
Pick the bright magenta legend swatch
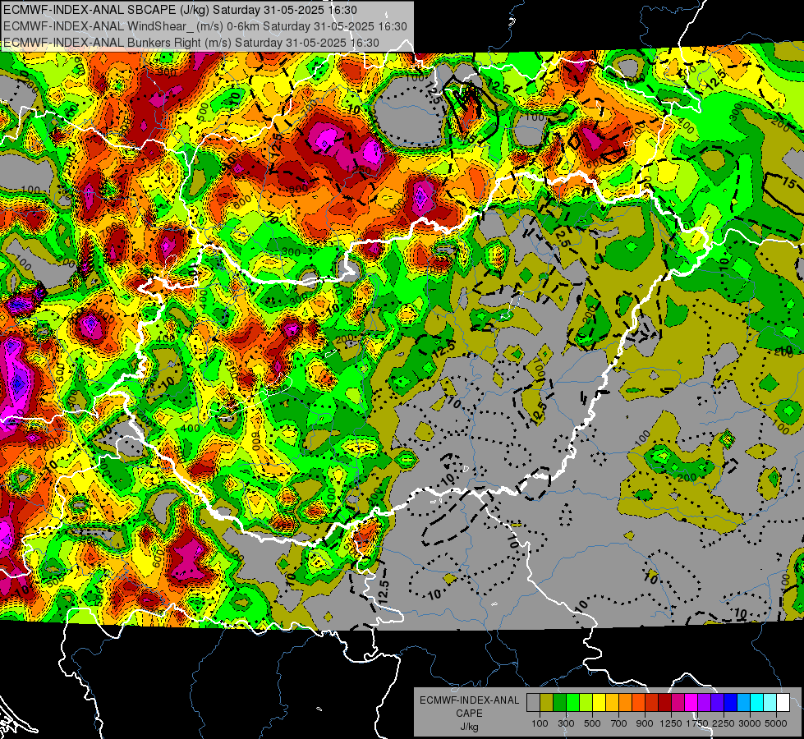pyautogui.click(x=691, y=703)
